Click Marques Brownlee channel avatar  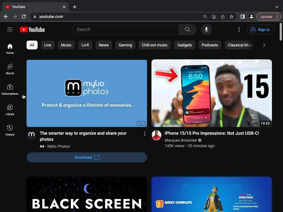[x=156, y=135]
